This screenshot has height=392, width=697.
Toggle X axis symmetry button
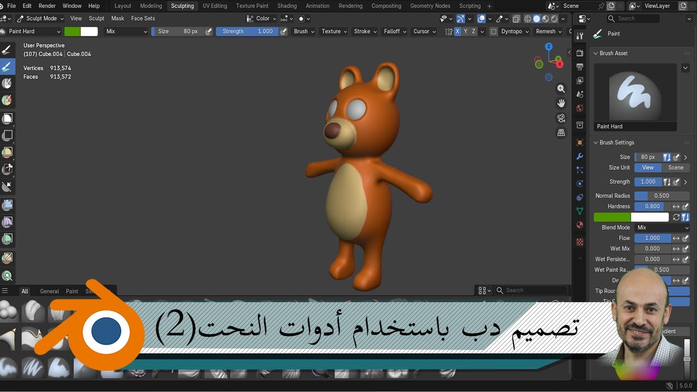pyautogui.click(x=457, y=32)
